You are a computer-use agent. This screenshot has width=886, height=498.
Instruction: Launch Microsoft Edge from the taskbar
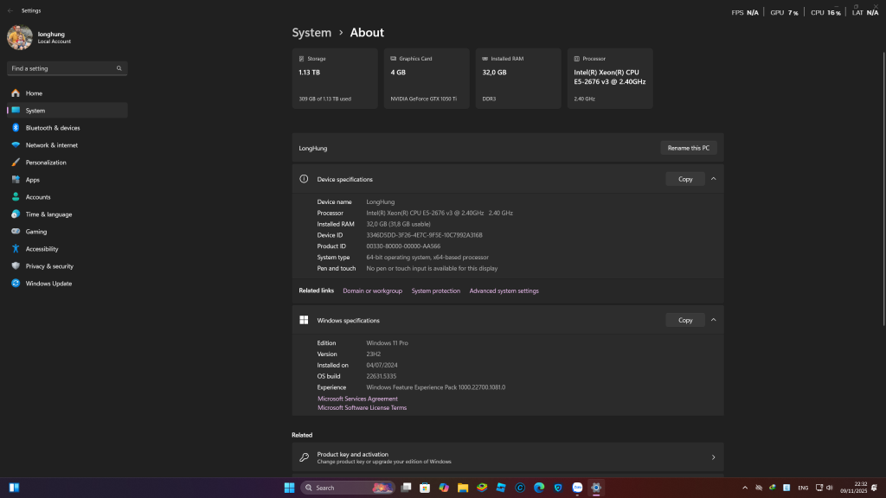pyautogui.click(x=540, y=488)
